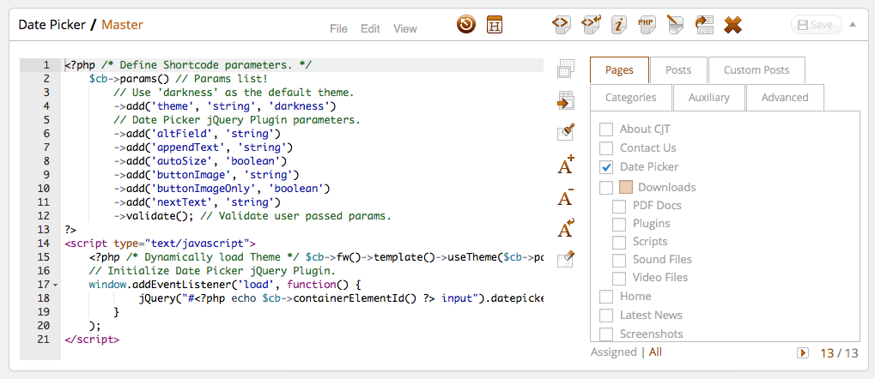The height and width of the screenshot is (379, 875).
Task: Decrease editor font size with A- icon
Action: [566, 196]
